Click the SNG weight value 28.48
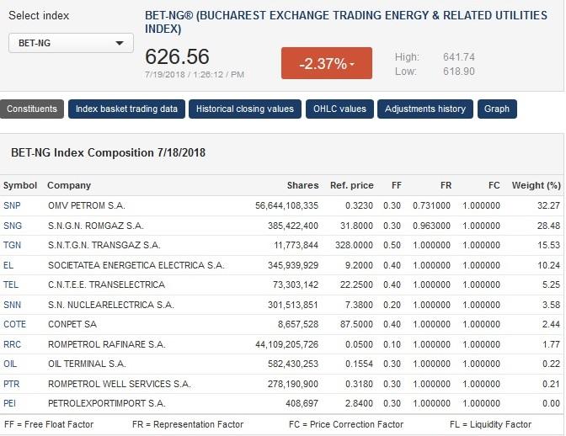The image size is (566, 436). (x=548, y=226)
